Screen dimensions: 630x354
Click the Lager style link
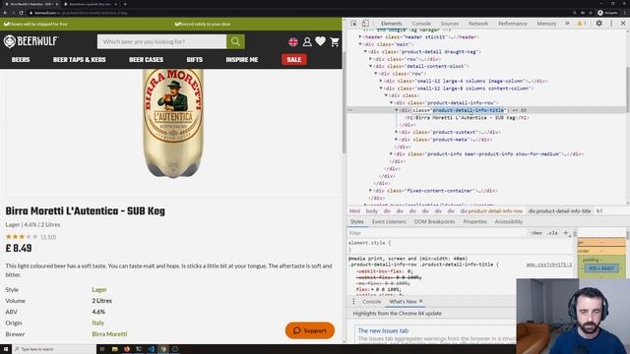99,289
